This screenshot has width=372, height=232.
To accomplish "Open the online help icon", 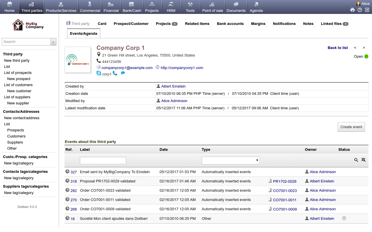I will [360, 10].
